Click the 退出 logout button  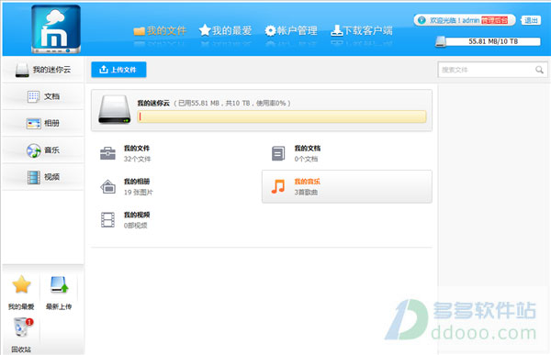pyautogui.click(x=531, y=20)
